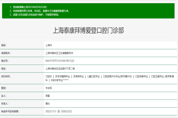Viewport: 178px width, 118px height.
Task: Click X线诊断专业 in the 诊疗科目 list
Action: 60,80
